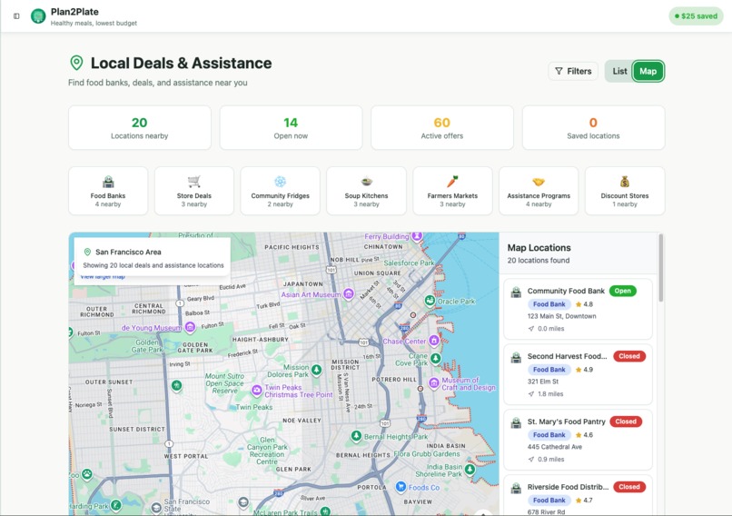Viewport: 732px width, 516px height.
Task: Open the Community Food Bank listing
Action: coord(578,309)
